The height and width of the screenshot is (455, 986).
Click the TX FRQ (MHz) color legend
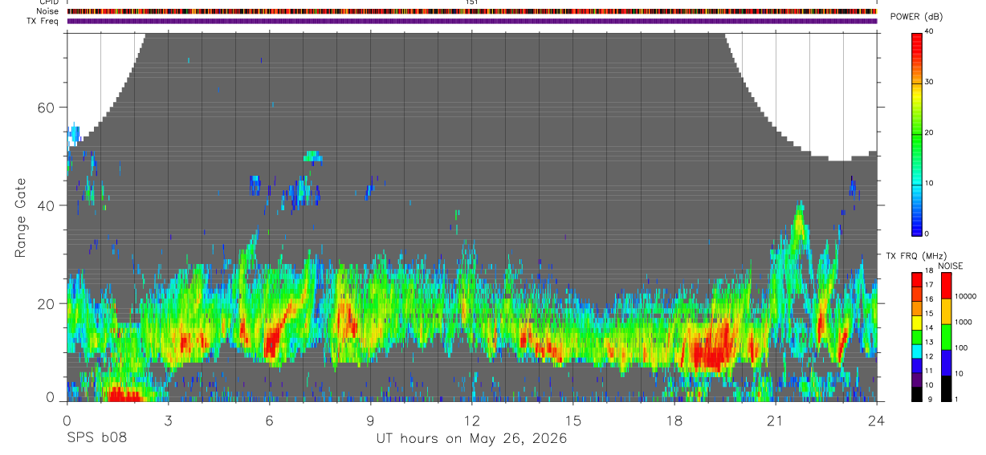917,337
